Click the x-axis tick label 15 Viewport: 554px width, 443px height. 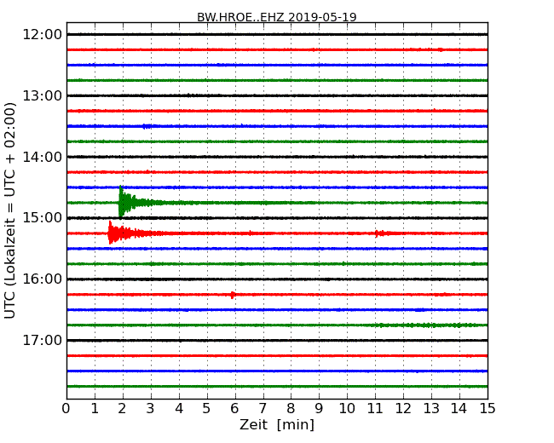(x=488, y=408)
